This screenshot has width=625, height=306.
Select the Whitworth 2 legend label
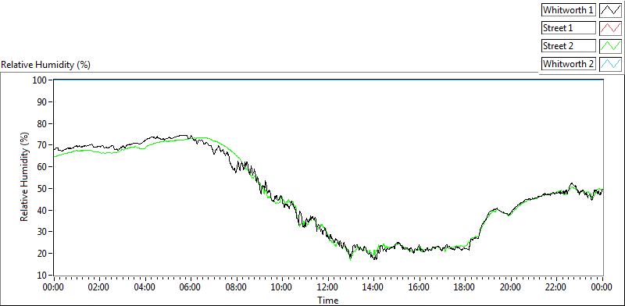[x=569, y=63]
